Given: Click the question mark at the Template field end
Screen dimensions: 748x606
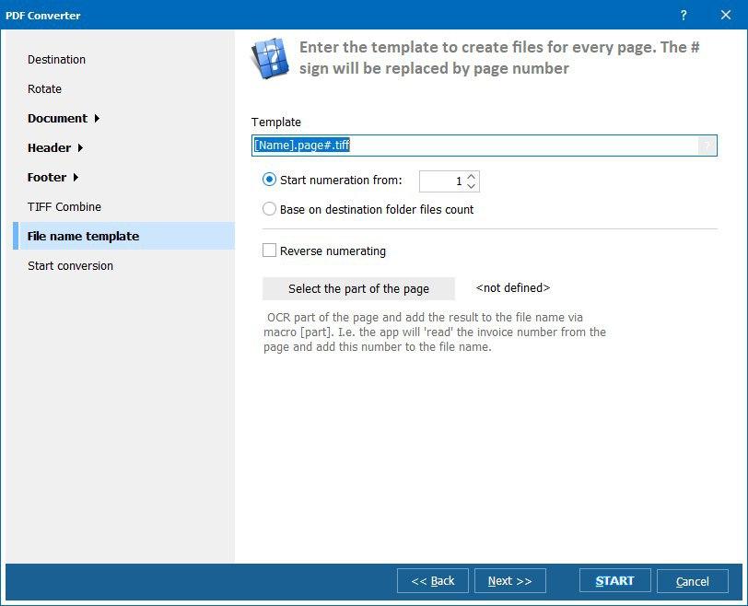Looking at the screenshot, I should click(707, 146).
